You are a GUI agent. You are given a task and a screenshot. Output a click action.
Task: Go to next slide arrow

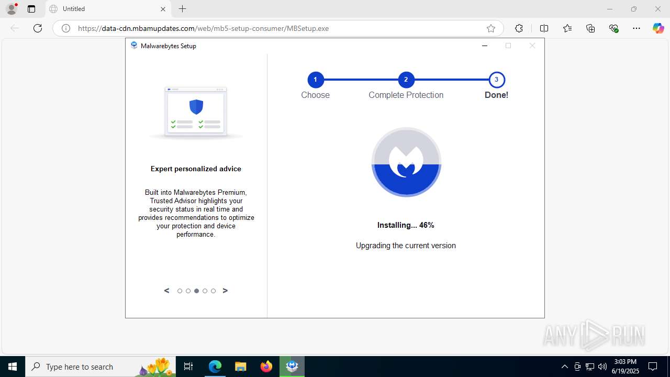pyautogui.click(x=225, y=291)
